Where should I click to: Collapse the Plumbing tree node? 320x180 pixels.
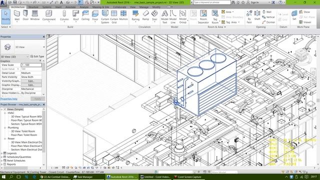[5, 128]
